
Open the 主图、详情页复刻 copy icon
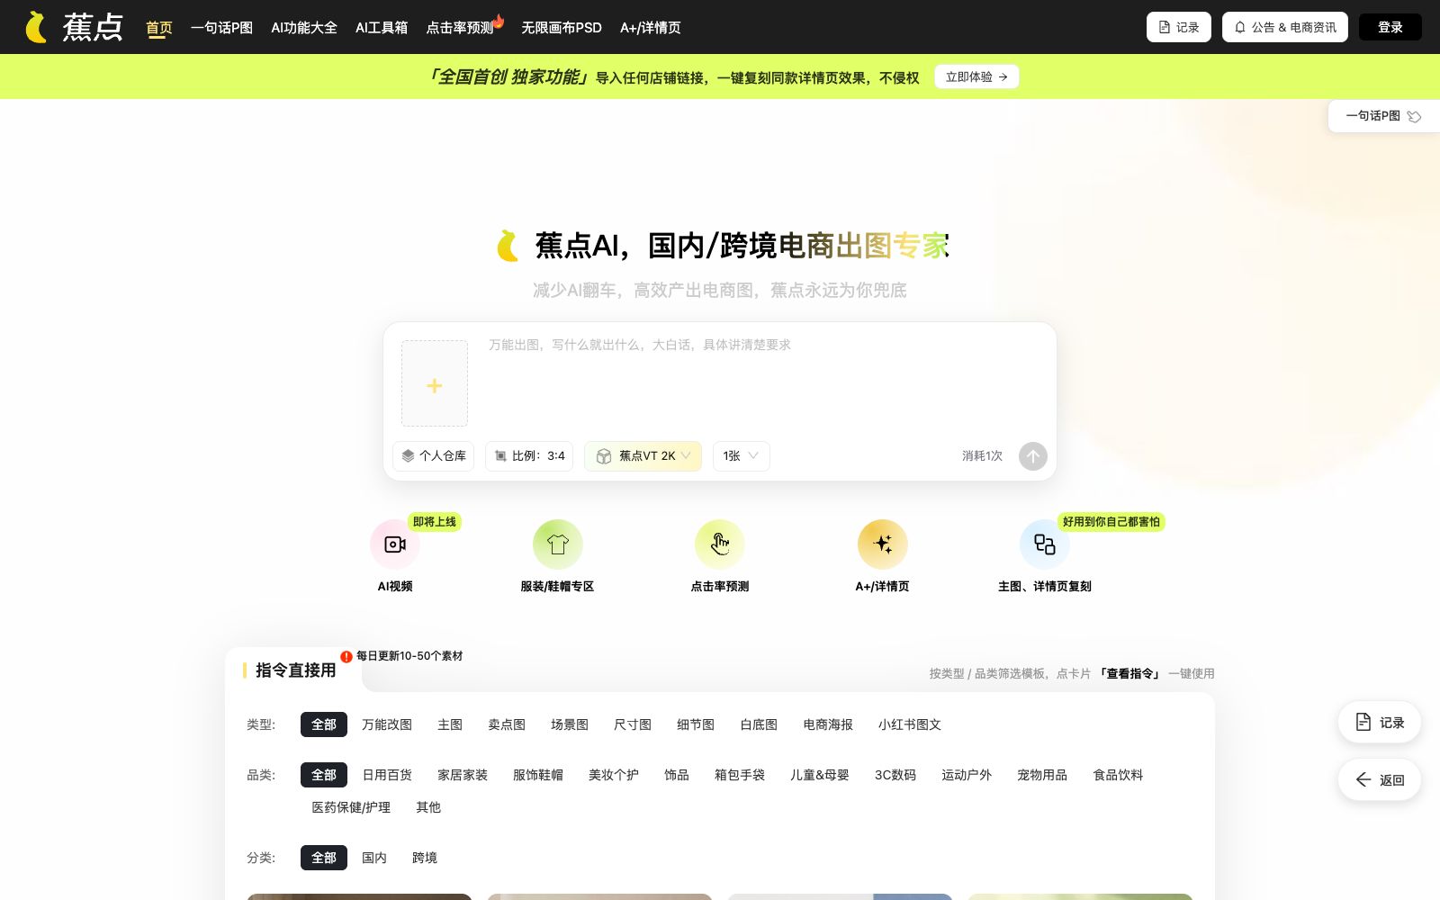coord(1044,544)
